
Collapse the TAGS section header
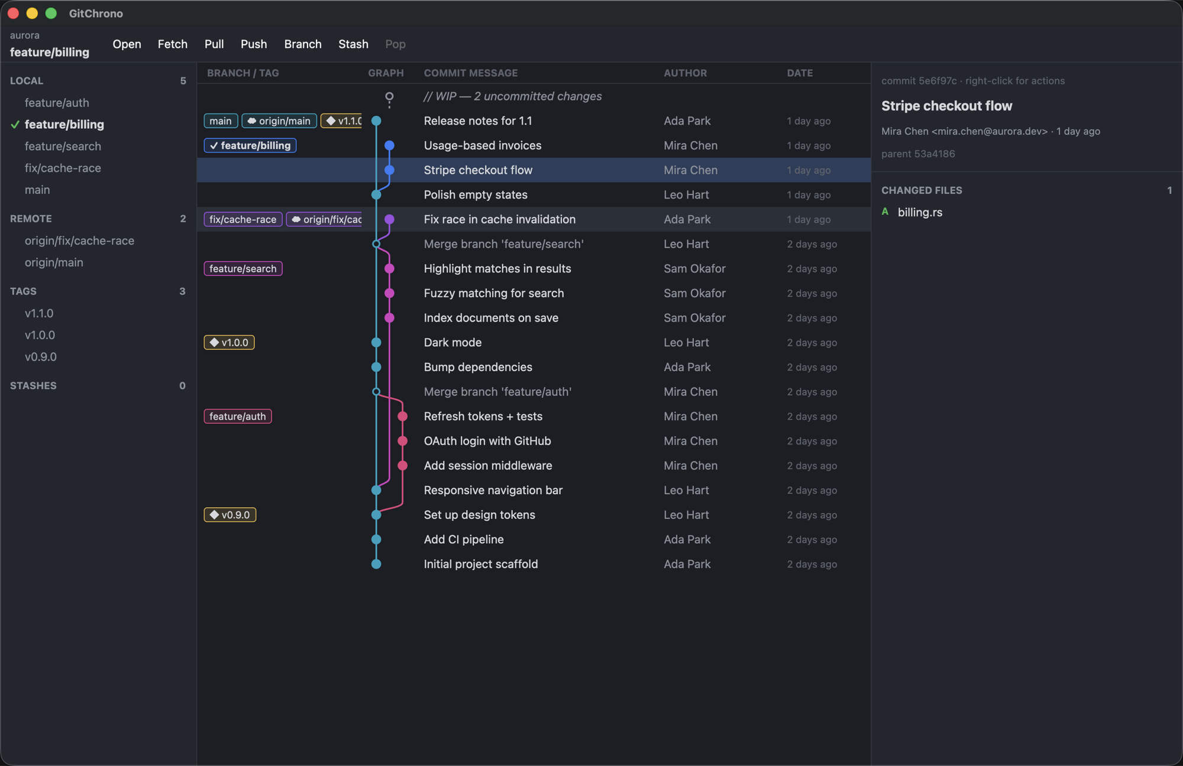(x=98, y=291)
